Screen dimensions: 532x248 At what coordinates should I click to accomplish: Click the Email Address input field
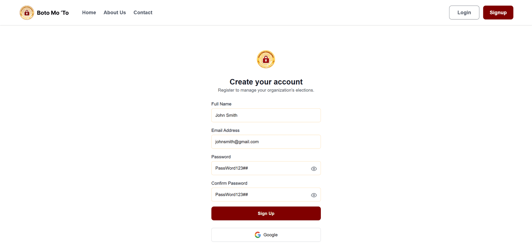click(266, 142)
